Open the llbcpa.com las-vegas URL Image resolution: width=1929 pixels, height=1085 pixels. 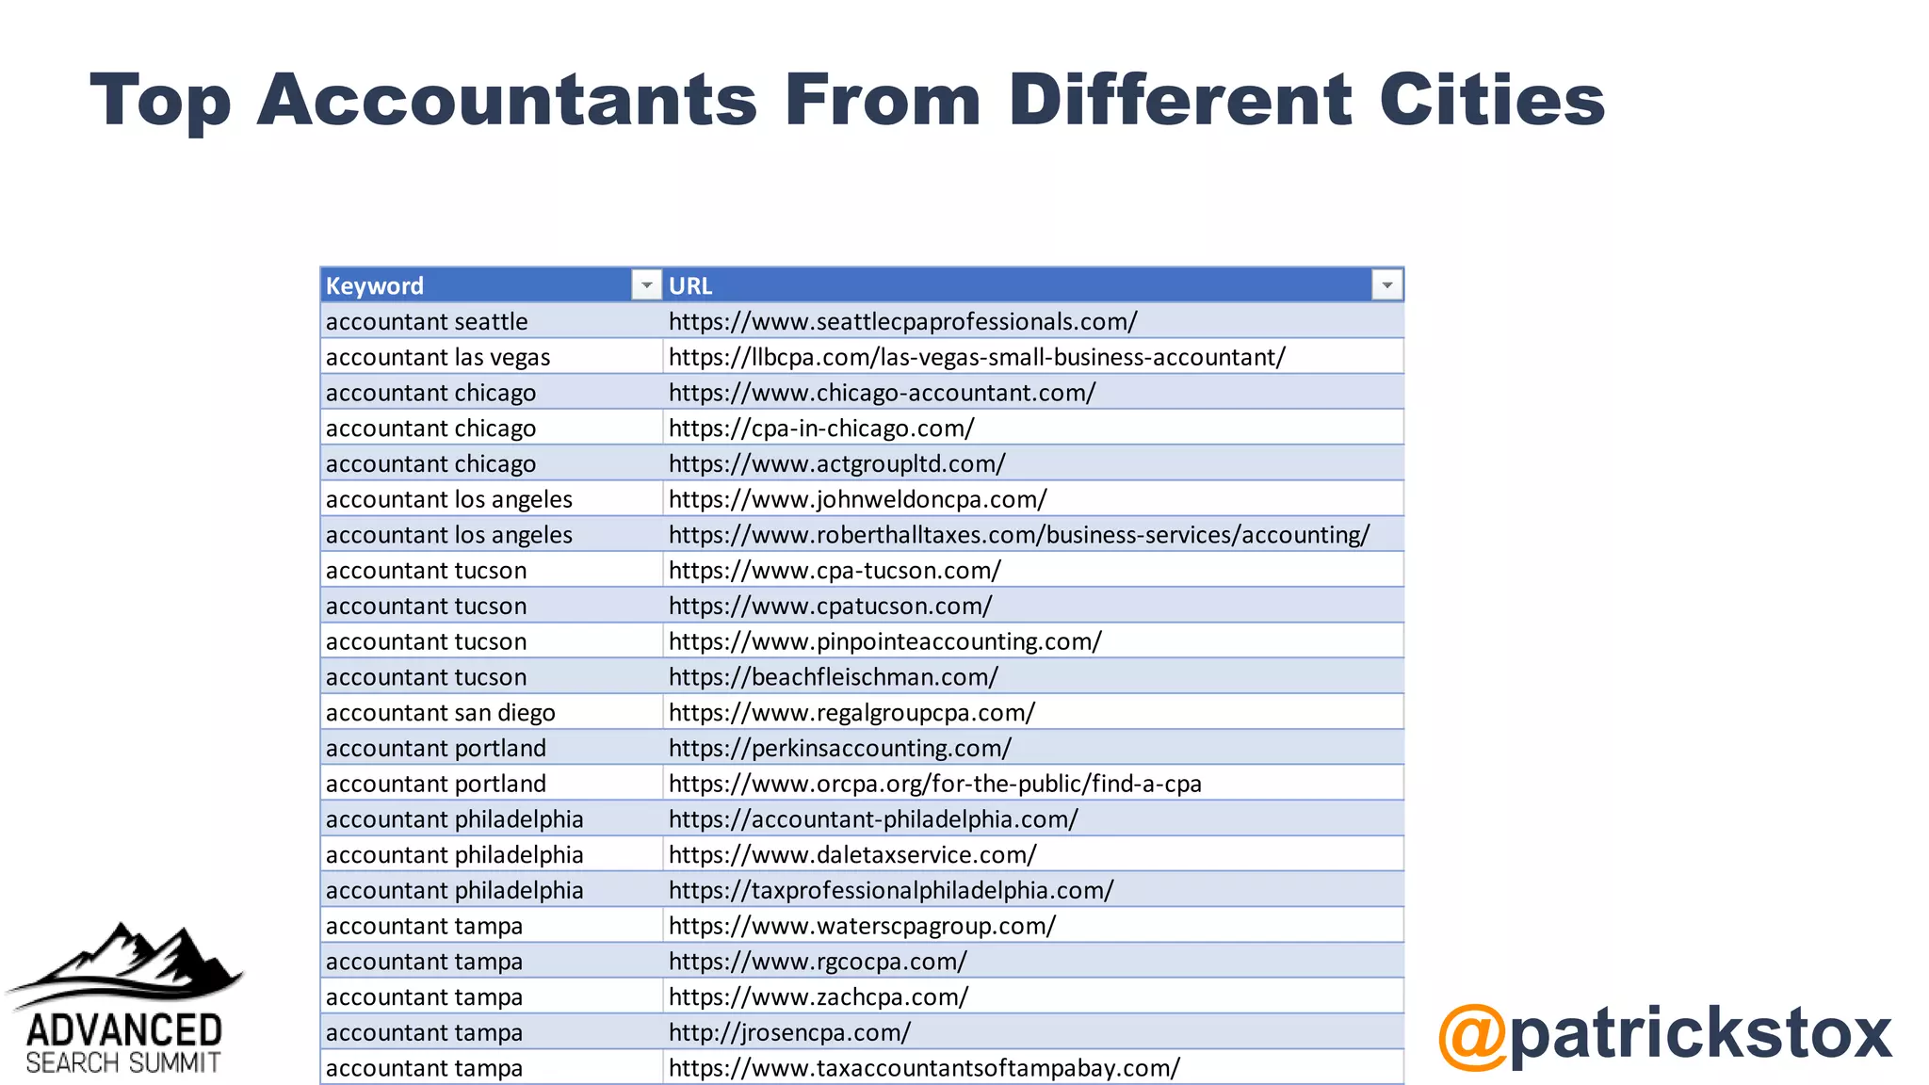pyautogui.click(x=977, y=357)
